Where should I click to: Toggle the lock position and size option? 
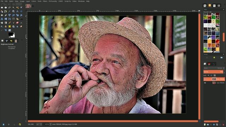click(212, 75)
